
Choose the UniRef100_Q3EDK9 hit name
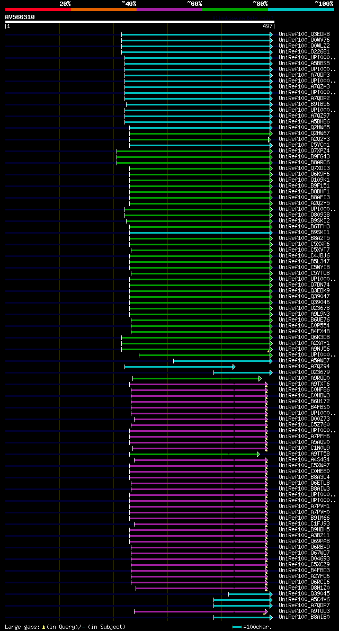(304, 291)
